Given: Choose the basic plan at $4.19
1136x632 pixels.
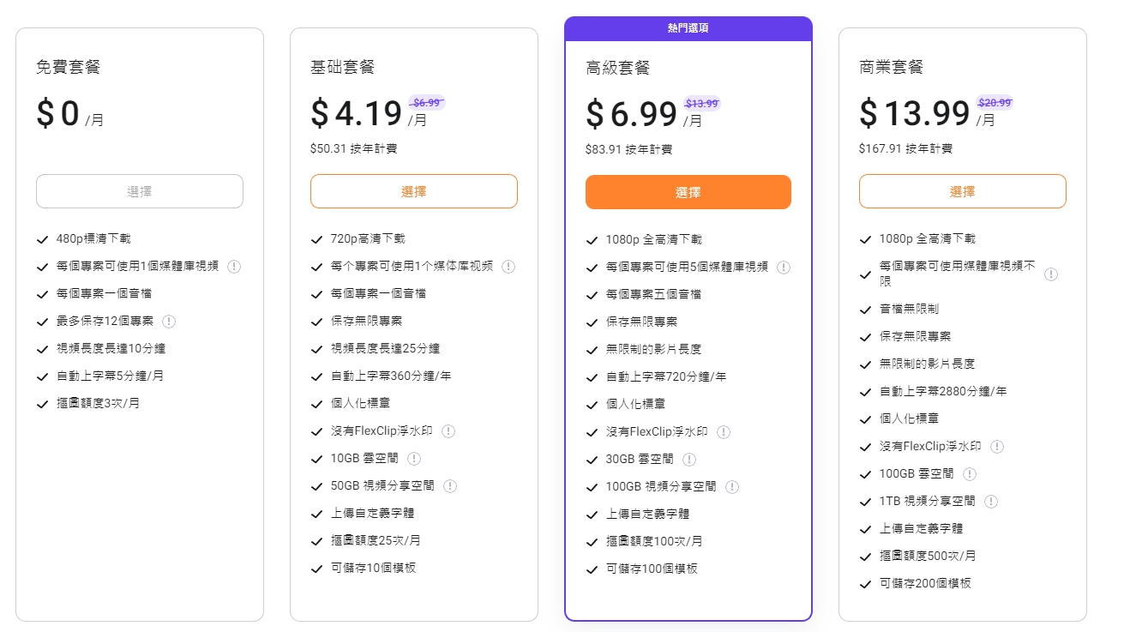Looking at the screenshot, I should pyautogui.click(x=414, y=191).
